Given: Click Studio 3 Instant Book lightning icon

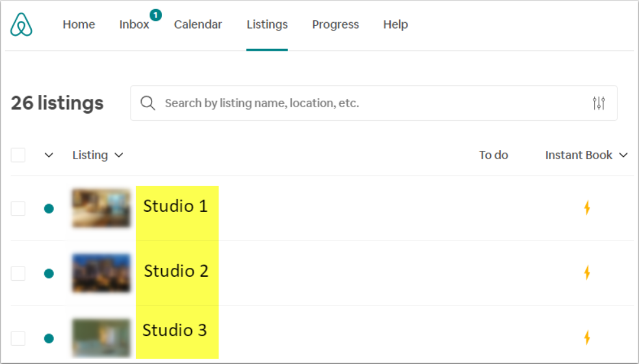Looking at the screenshot, I should click(x=587, y=337).
